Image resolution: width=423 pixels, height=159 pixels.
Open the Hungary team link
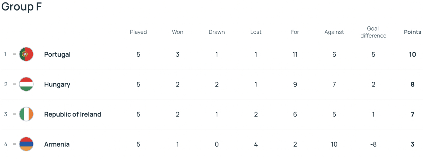coord(57,84)
